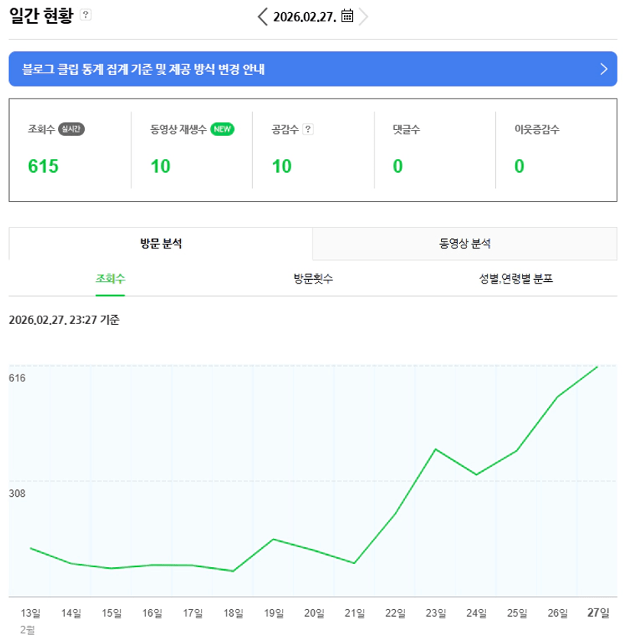Click the 이웃증감수 value of 0
This screenshot has width=632, height=642.
click(520, 167)
